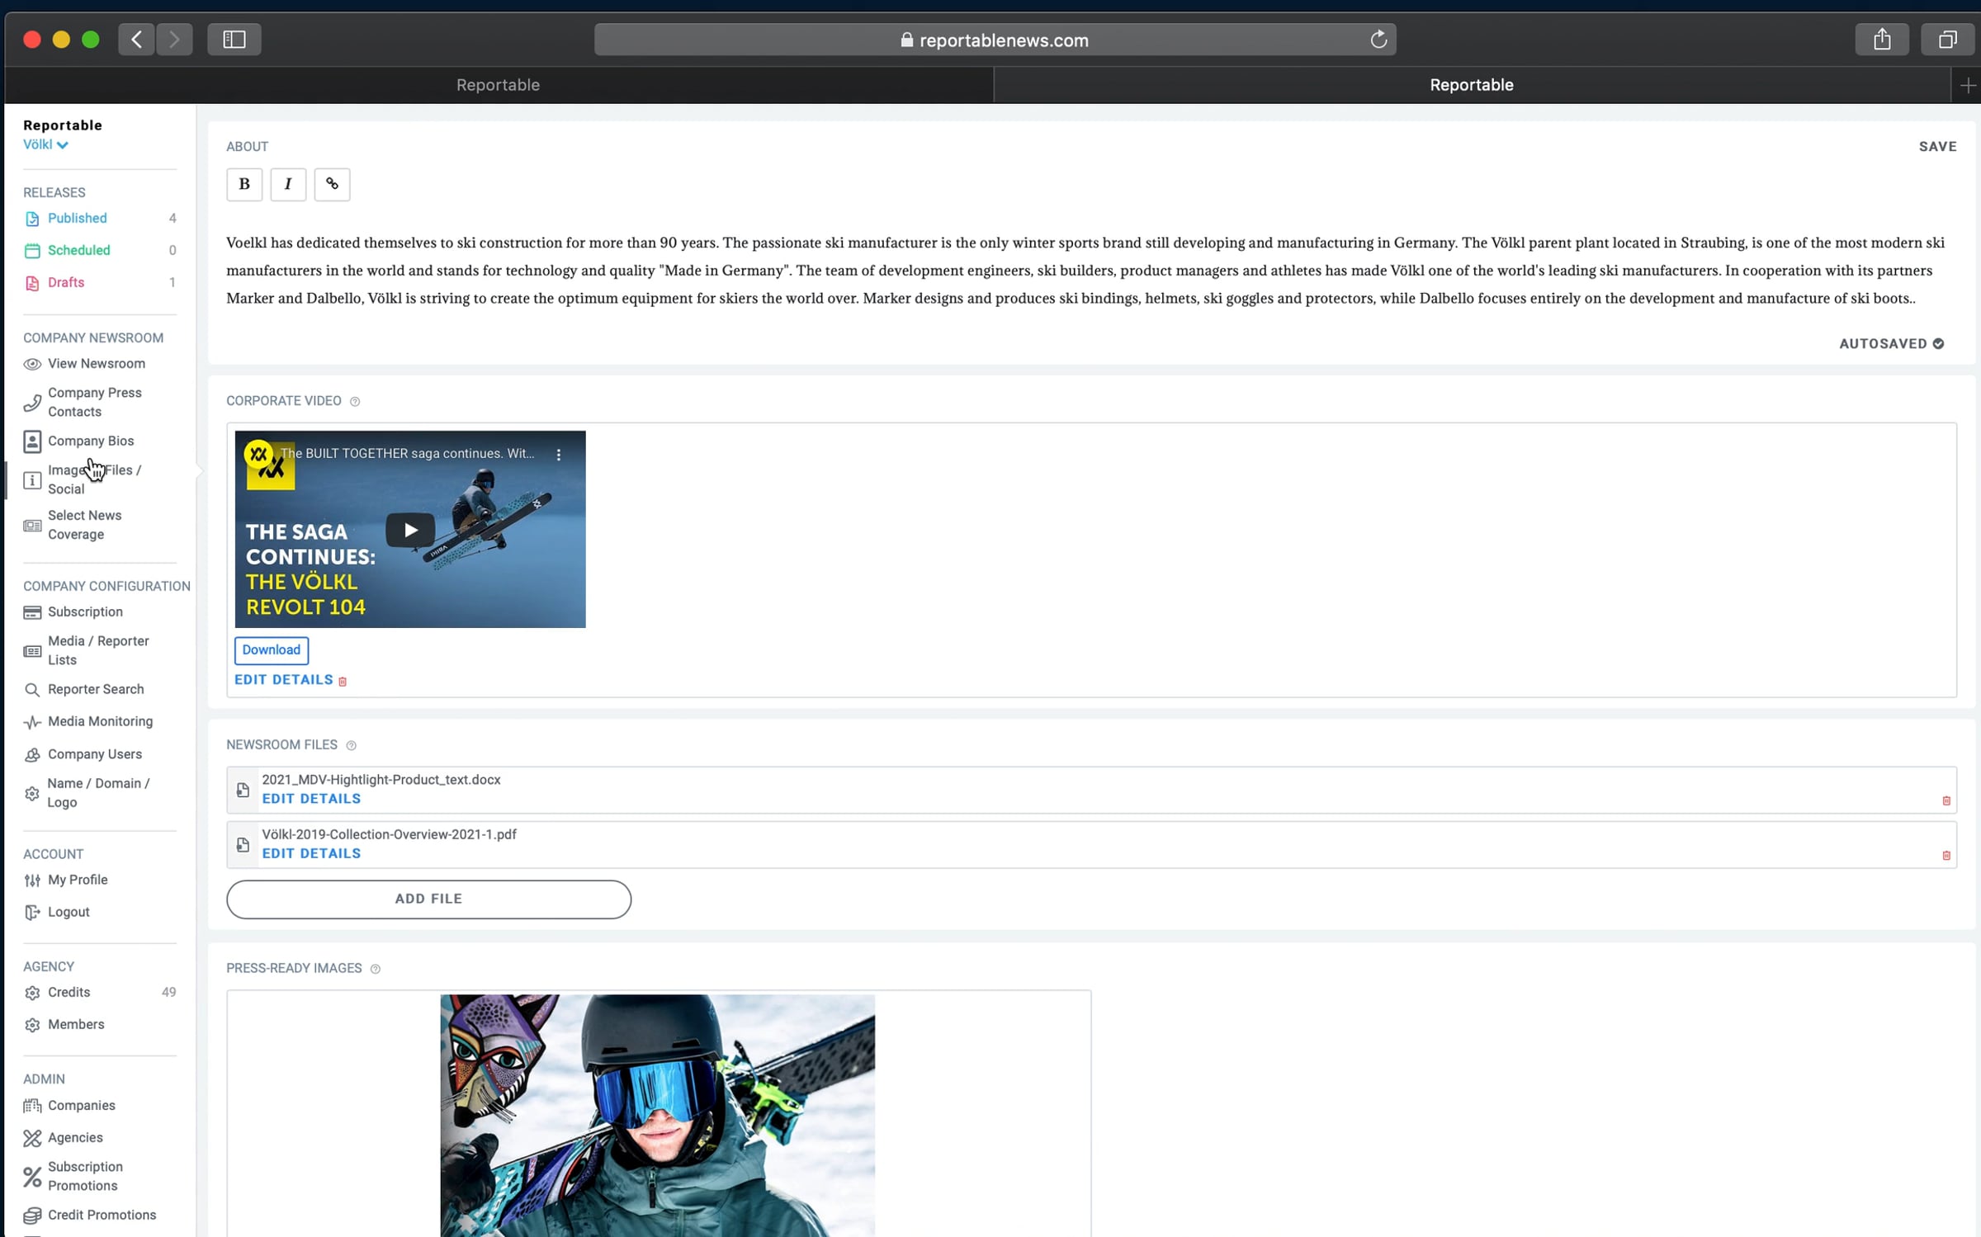The height and width of the screenshot is (1237, 1981).
Task: Click the Name / Domain / Logo gear icon
Action: pos(32,794)
